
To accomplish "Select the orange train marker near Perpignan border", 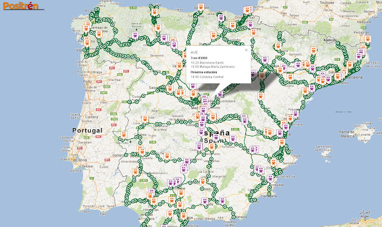I will pyautogui.click(x=368, y=39).
